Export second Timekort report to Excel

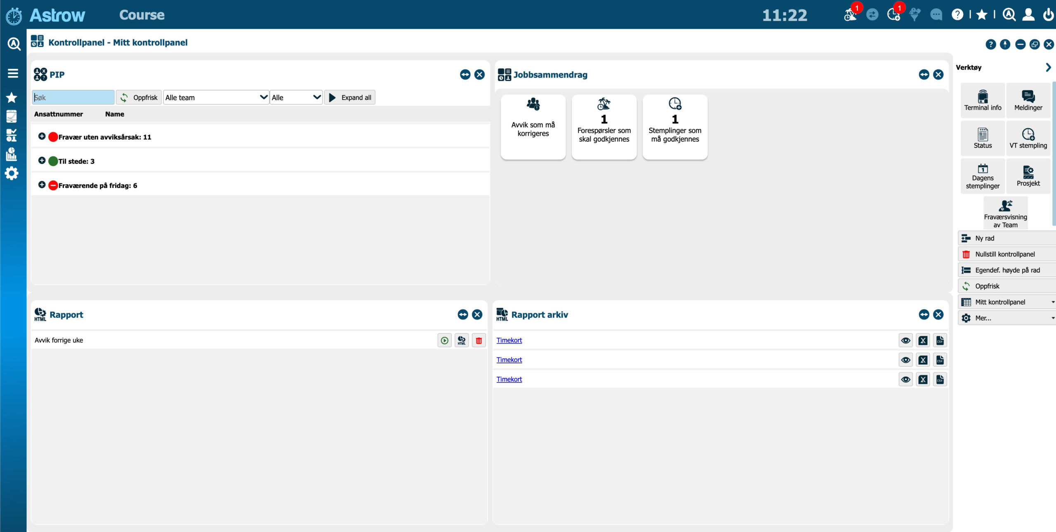(x=923, y=360)
